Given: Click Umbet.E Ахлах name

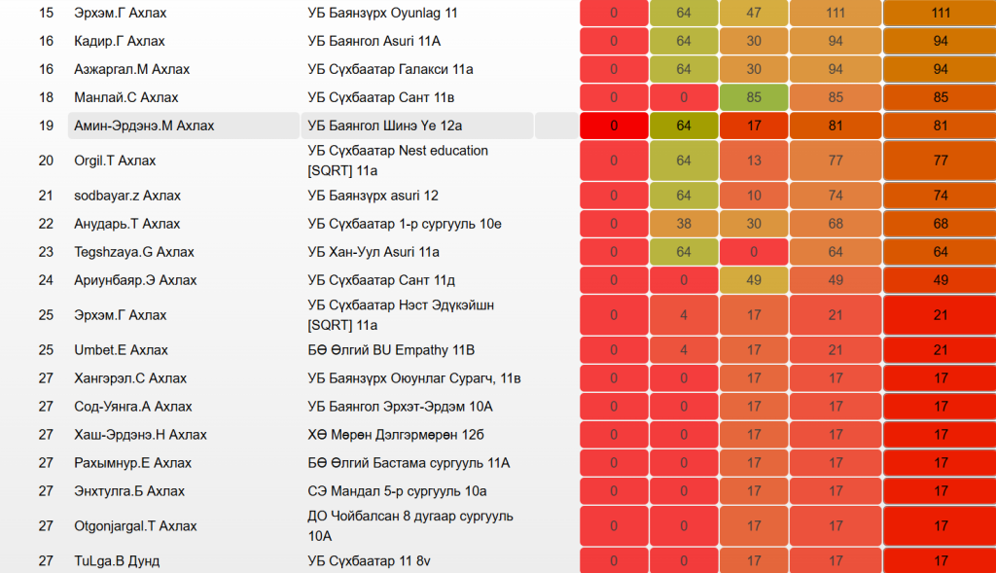Looking at the screenshot, I should (x=121, y=349).
